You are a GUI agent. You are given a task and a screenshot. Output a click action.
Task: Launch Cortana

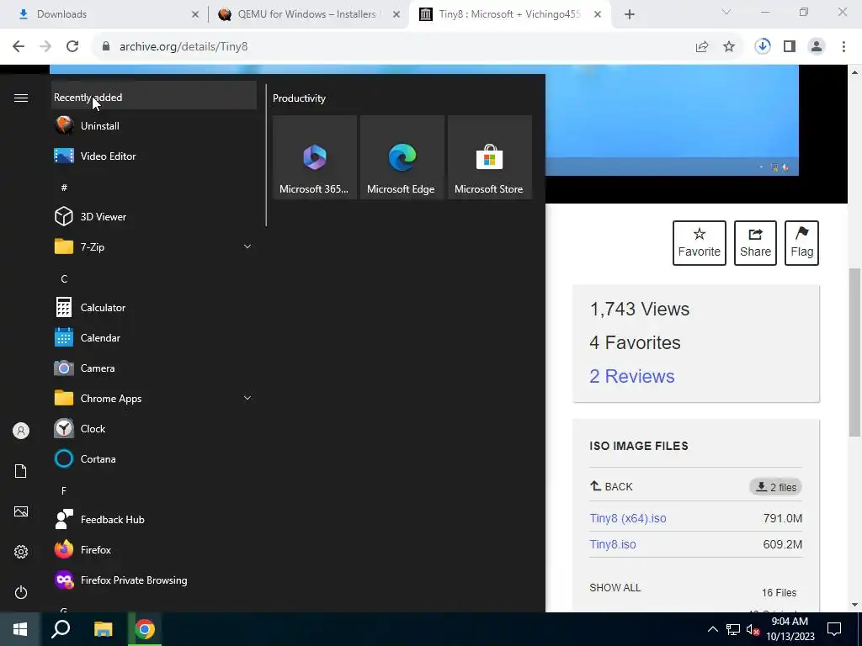(x=153, y=458)
